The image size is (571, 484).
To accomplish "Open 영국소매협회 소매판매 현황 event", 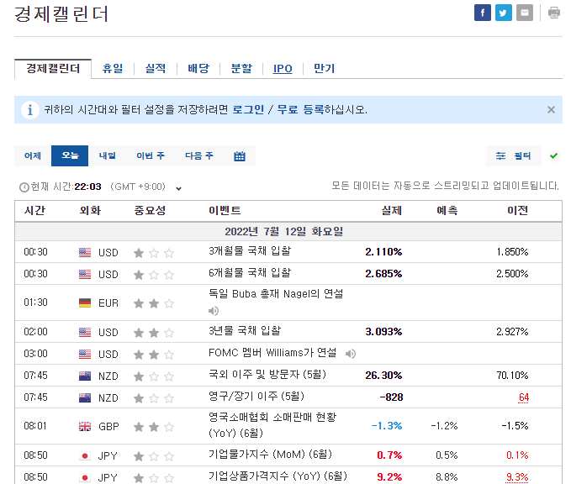I will point(272,425).
